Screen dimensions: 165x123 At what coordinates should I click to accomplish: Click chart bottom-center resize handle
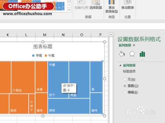point(43,116)
